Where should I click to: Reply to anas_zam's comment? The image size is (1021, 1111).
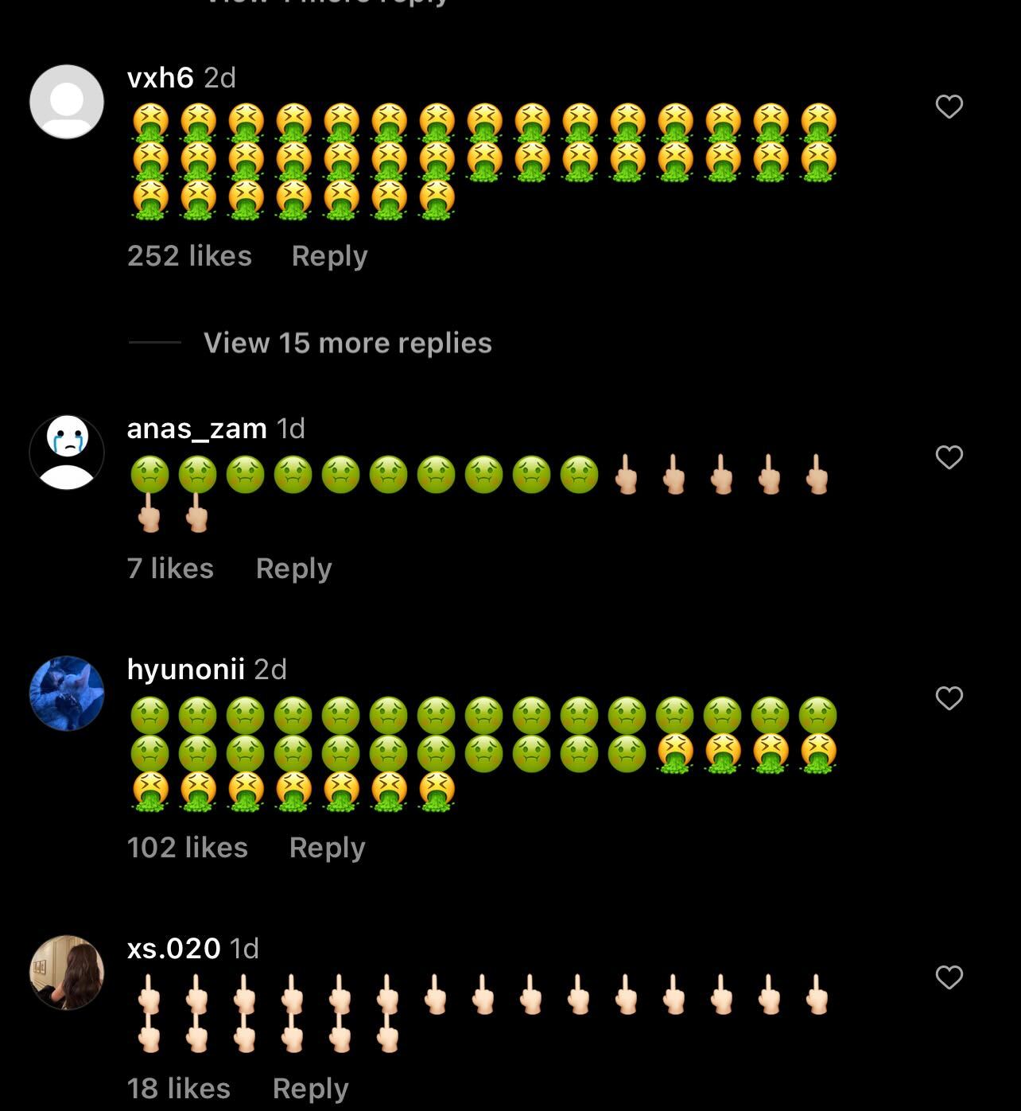(x=293, y=569)
